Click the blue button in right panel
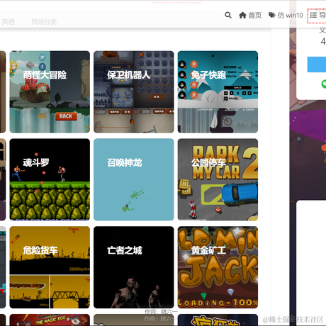 tap(317, 64)
